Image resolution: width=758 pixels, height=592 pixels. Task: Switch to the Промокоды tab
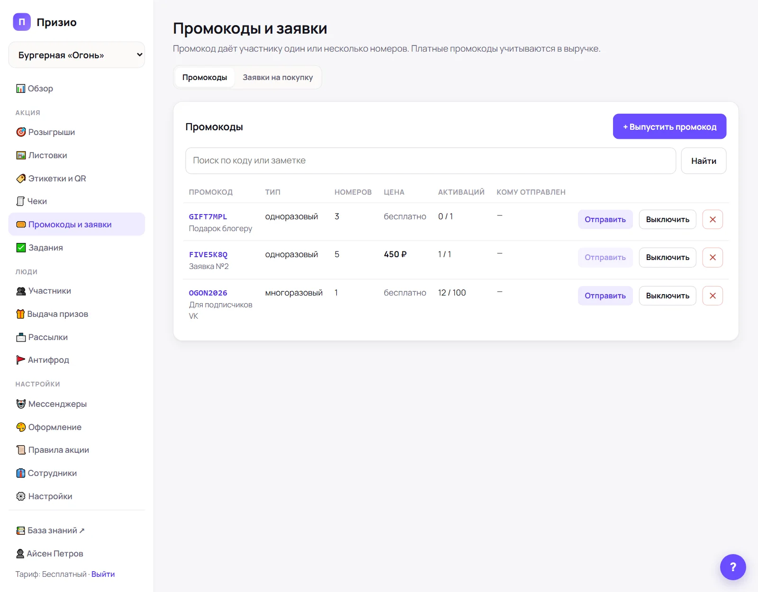pos(205,77)
